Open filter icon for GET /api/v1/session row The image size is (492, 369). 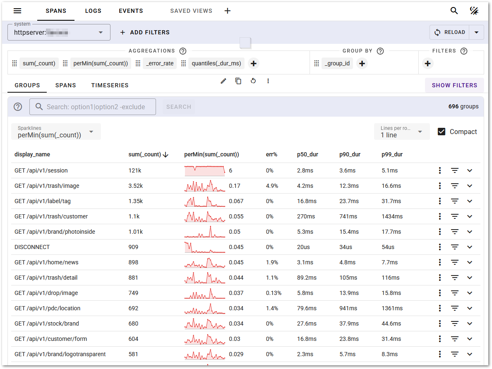(x=455, y=170)
